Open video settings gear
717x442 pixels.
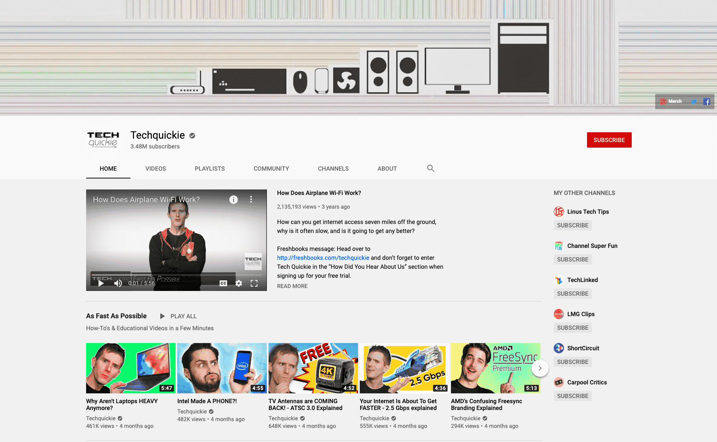pos(239,283)
